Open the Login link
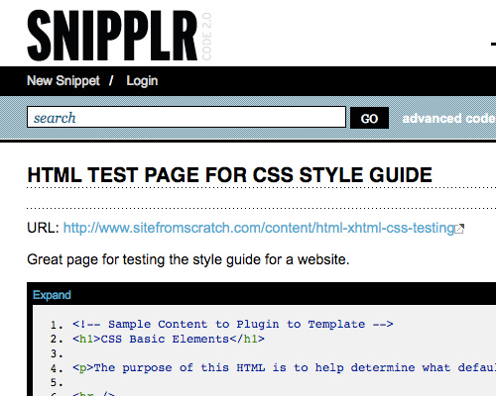Image resolution: width=496 pixels, height=396 pixels. (x=142, y=81)
